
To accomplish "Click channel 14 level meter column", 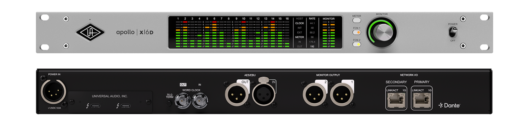I will pos(272,34).
